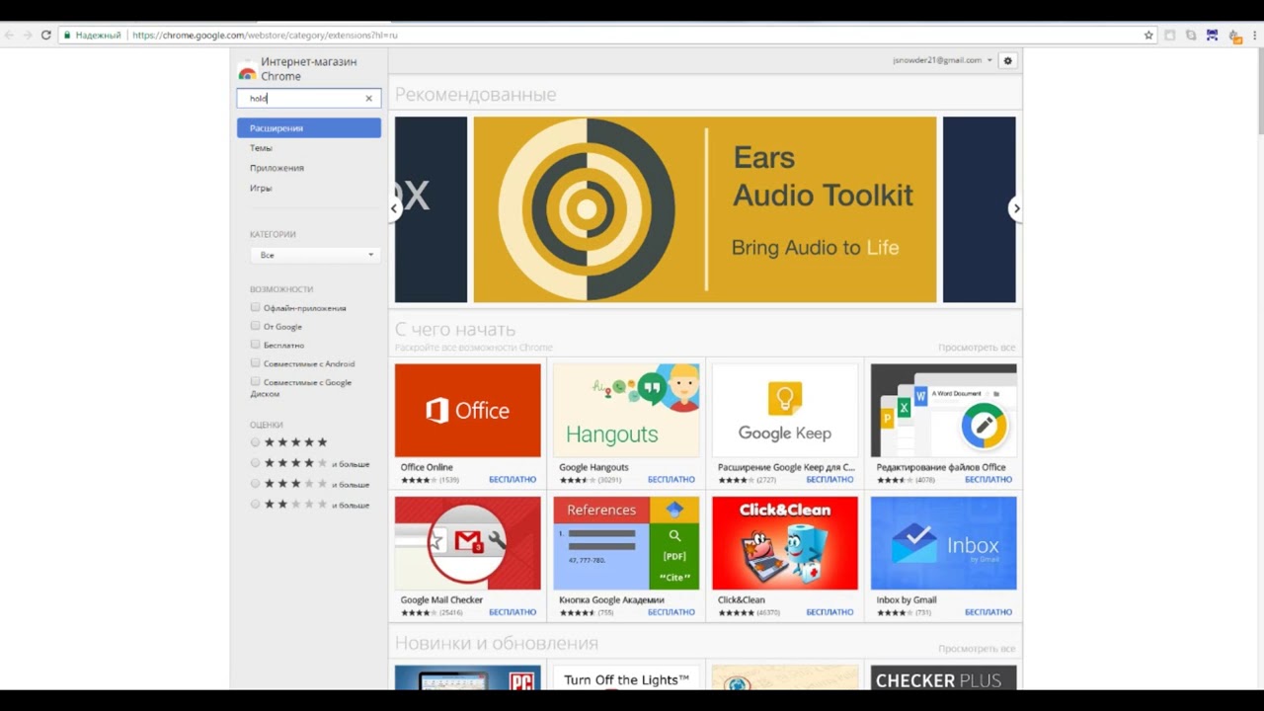Click Просмотреть все for С чего начать
The width and height of the screenshot is (1264, 711).
coord(977,348)
